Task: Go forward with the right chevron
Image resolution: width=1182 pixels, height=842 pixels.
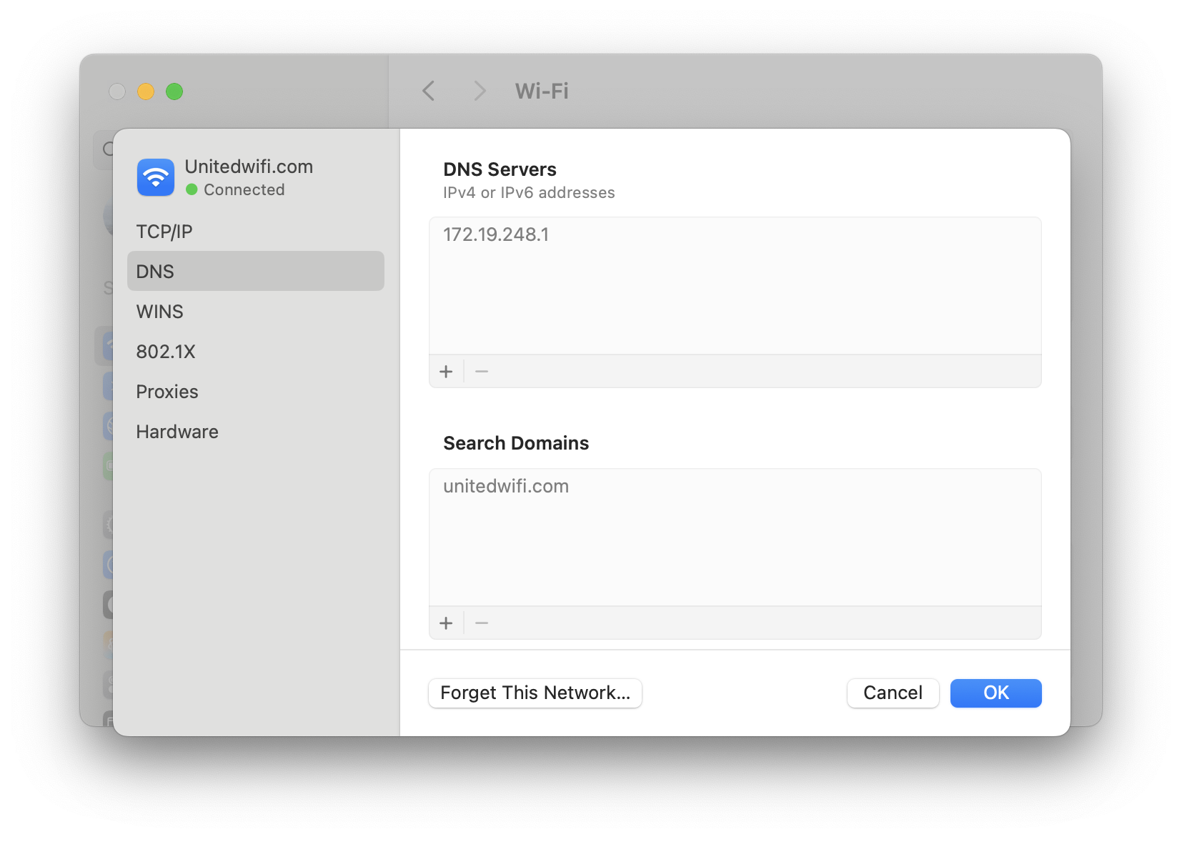Action: [x=480, y=91]
